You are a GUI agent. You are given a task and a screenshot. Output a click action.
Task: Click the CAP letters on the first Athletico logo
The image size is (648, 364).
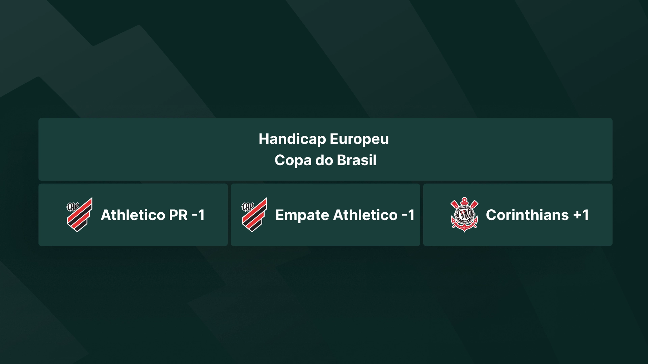[x=73, y=206]
